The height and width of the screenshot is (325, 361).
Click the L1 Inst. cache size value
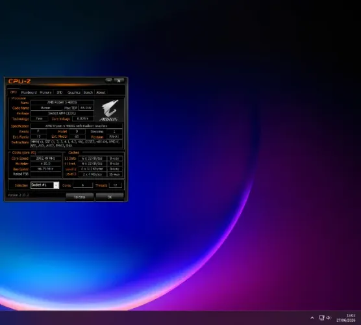92,164
